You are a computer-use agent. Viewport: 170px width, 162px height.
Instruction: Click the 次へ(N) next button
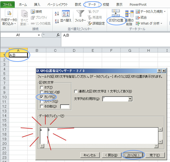click(x=133, y=155)
